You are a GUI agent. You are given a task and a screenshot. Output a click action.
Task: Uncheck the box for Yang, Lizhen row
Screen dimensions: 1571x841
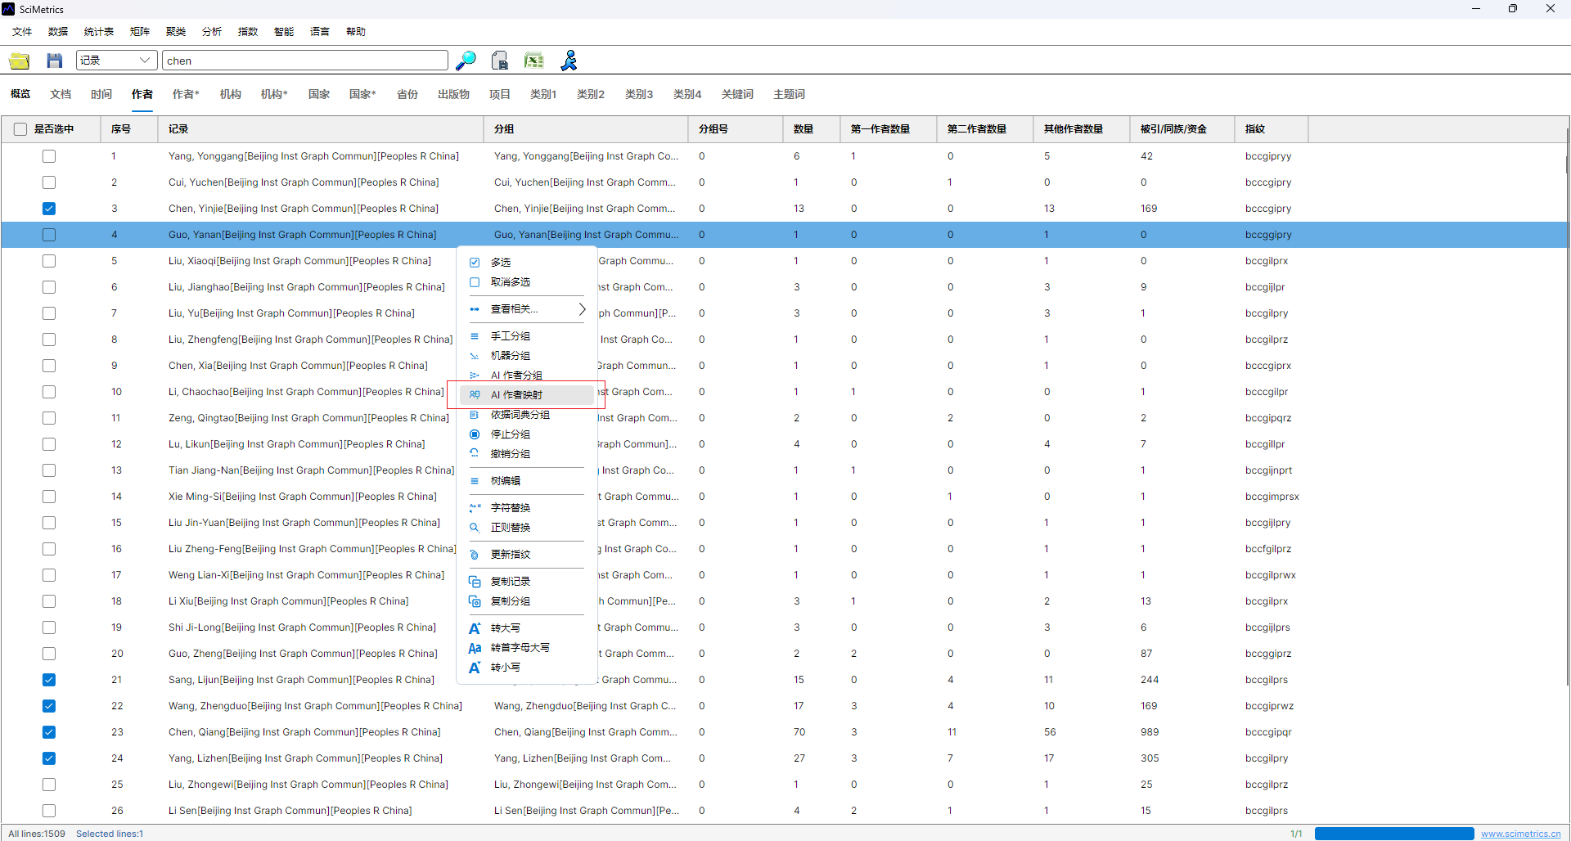tap(49, 758)
